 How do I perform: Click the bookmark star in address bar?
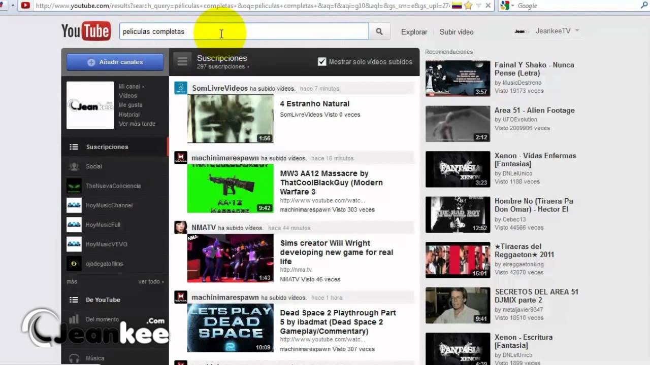click(468, 6)
